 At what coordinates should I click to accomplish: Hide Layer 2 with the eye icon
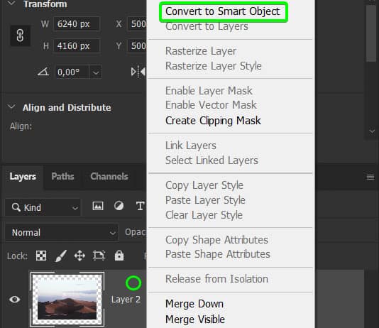coord(14,300)
